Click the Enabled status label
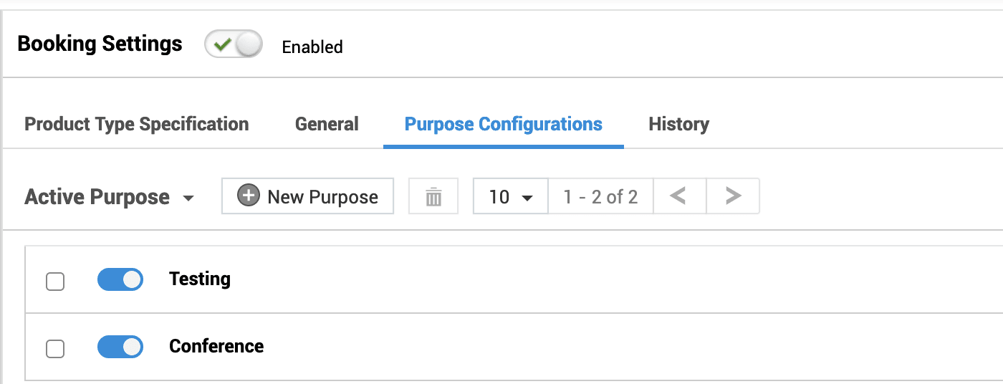The height and width of the screenshot is (384, 1003). pyautogui.click(x=312, y=47)
